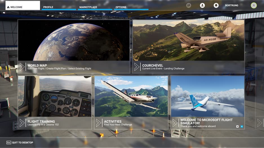Select the white news page dot
This screenshot has height=148, width=264.
[x=238, y=126]
